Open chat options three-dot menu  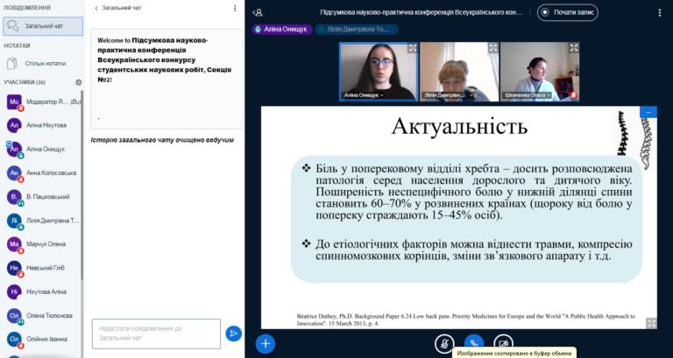point(234,8)
